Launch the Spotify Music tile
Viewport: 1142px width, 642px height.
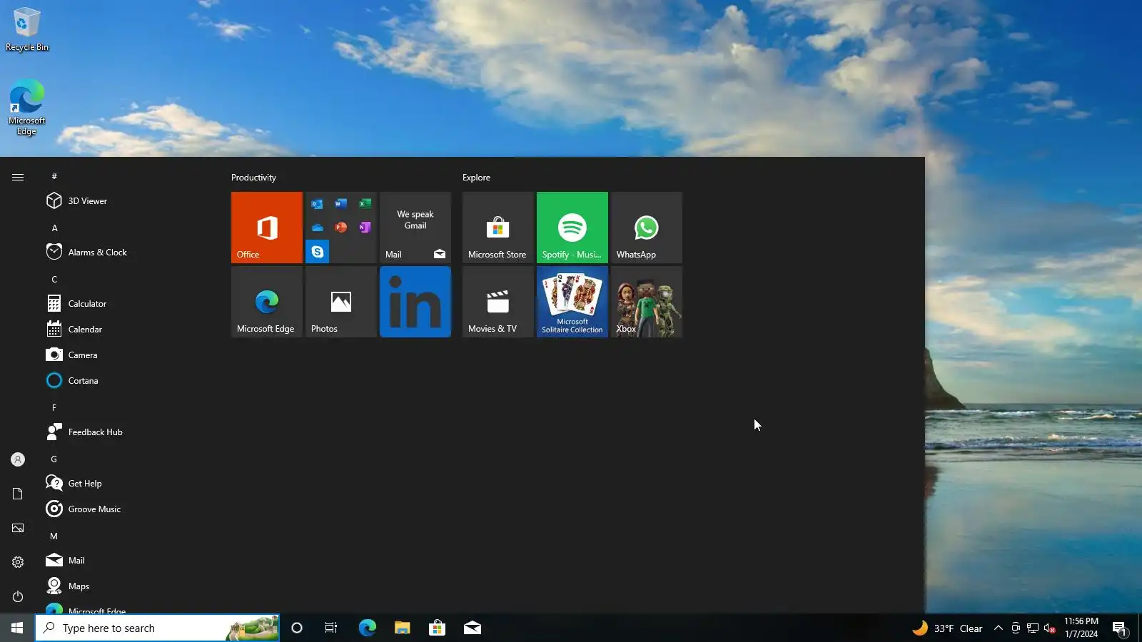(x=572, y=228)
